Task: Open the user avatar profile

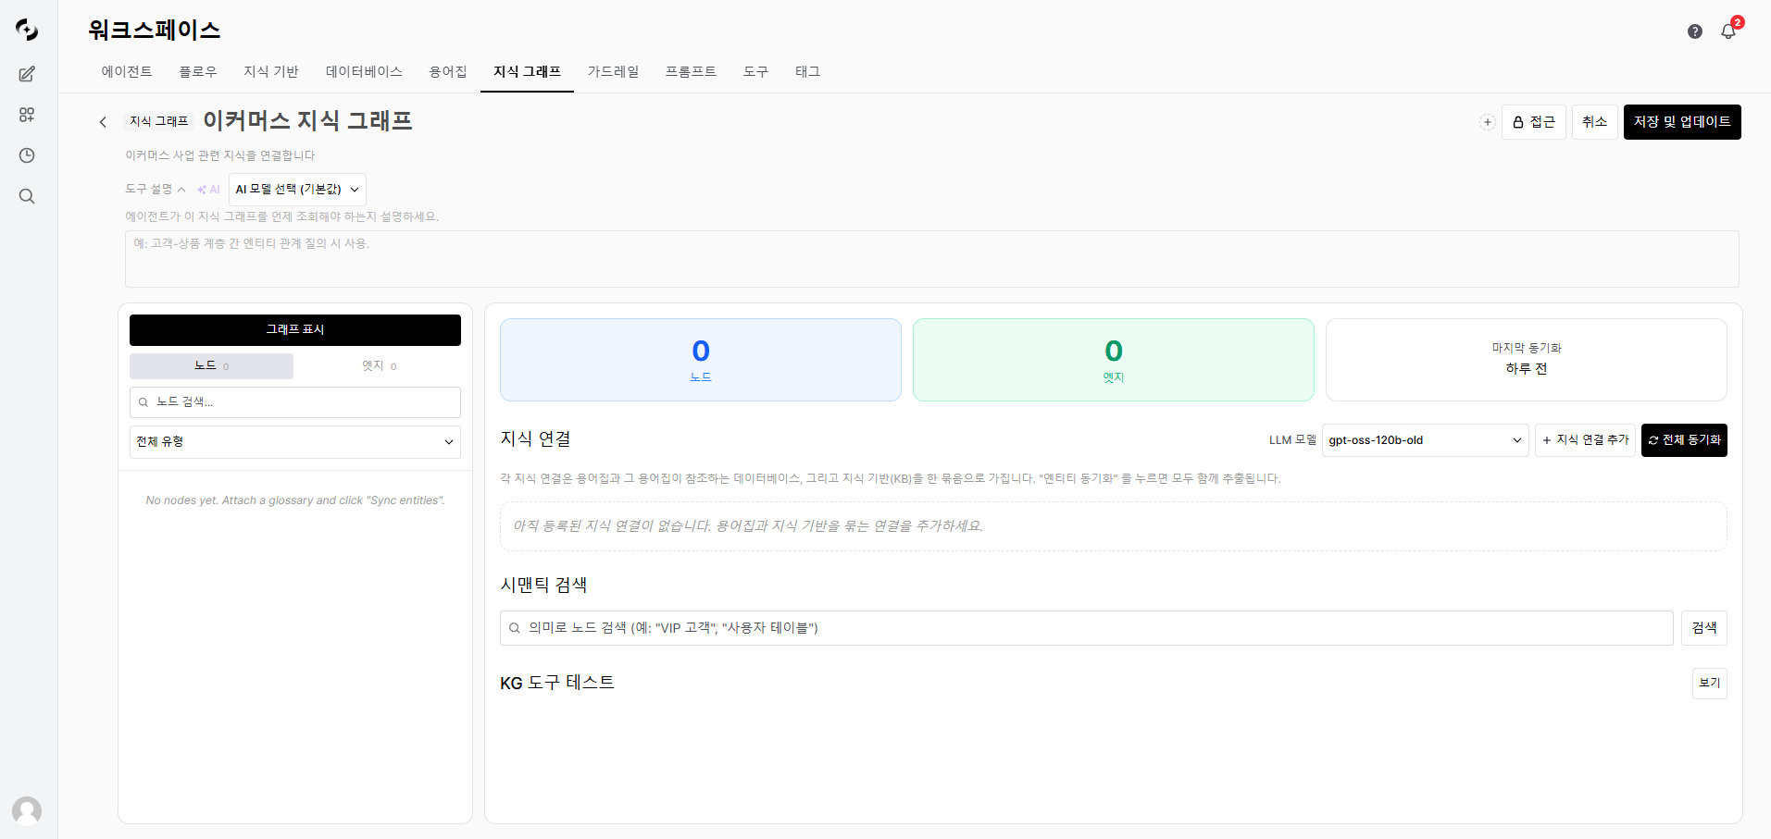Action: [x=27, y=811]
